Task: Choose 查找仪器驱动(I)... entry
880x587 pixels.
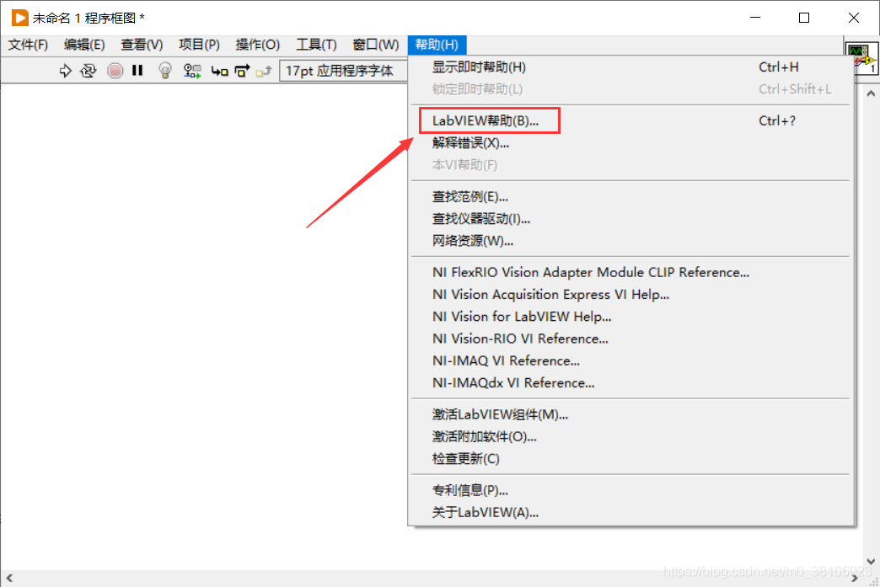Action: pos(630,219)
